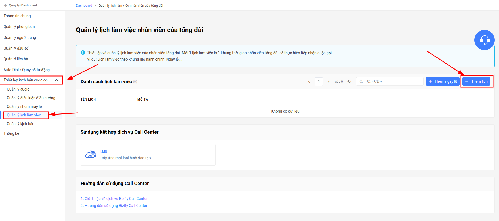
Task: Click the Không có dữ liệu text
Action: (285, 111)
